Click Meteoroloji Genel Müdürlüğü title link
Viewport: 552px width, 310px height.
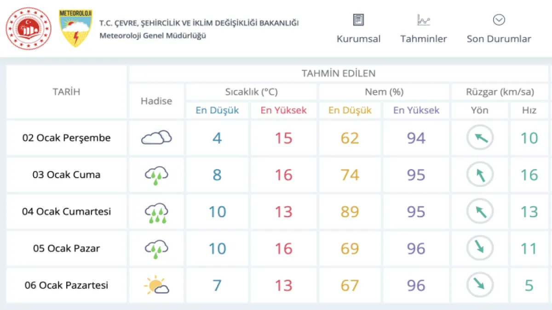click(x=153, y=36)
